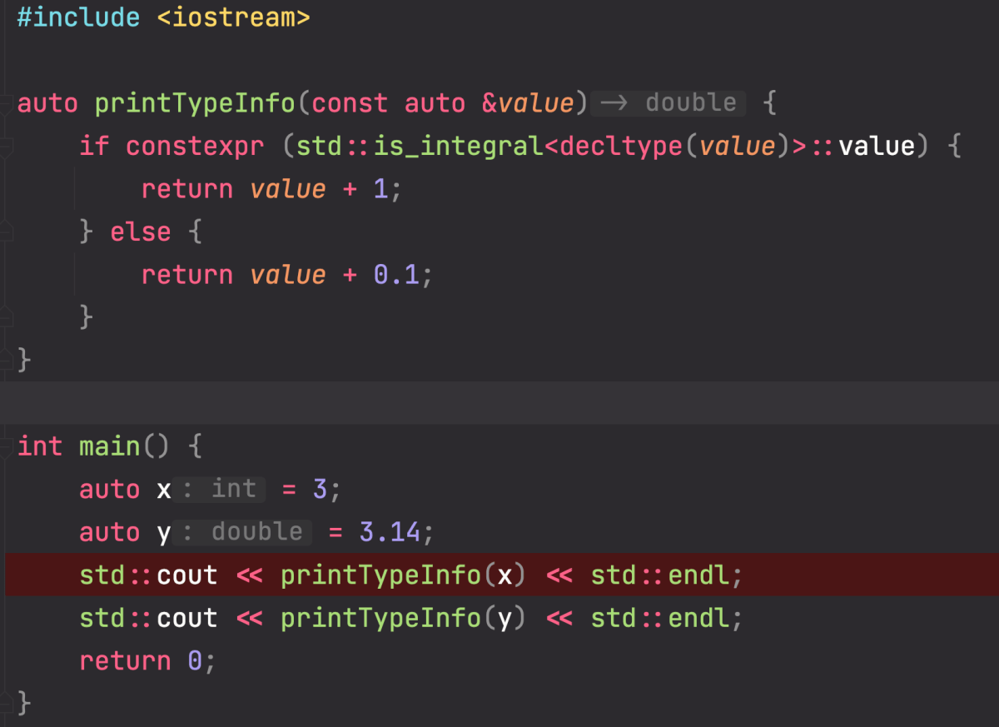Collapse the if constexpr block fold marker
999x727 pixels.
click(6, 147)
